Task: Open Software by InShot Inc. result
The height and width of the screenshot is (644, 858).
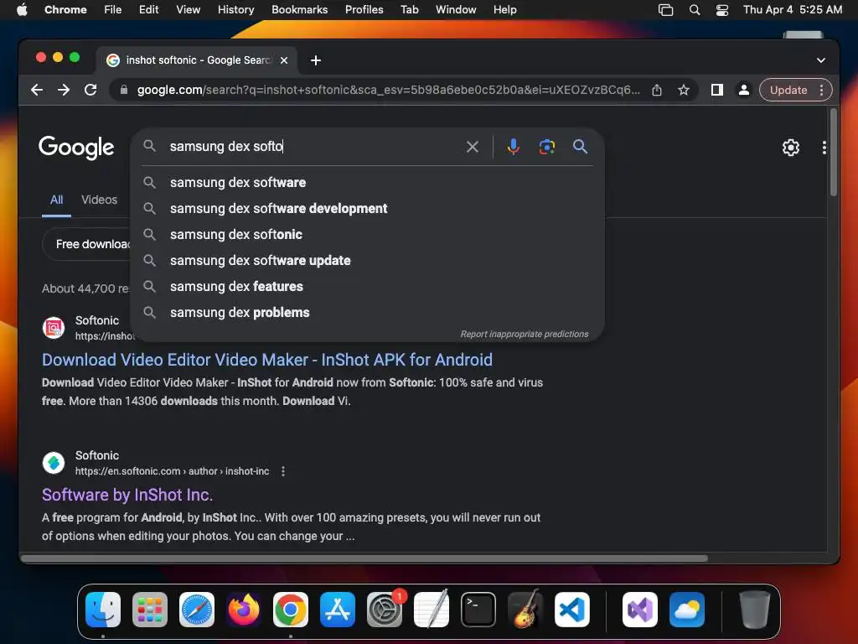Action: click(127, 495)
